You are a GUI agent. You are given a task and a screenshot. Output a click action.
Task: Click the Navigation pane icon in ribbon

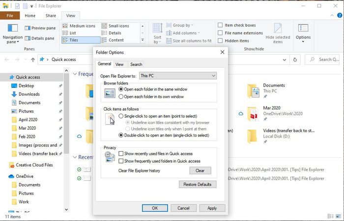click(12, 28)
